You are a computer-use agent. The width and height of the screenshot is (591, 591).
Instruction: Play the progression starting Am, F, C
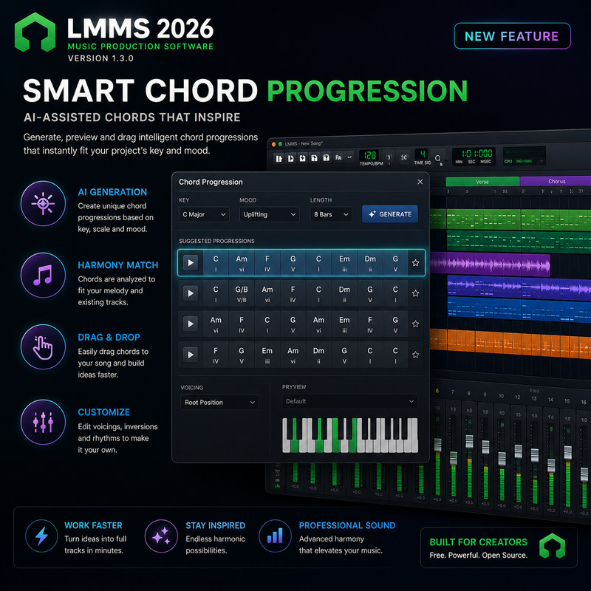pos(191,324)
